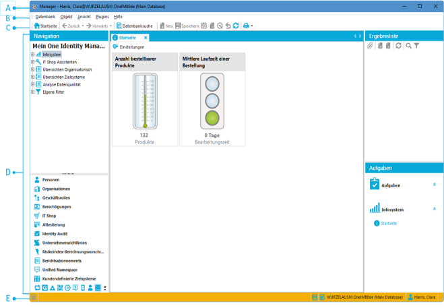Open the printer icon dropdown arrow
This screenshot has width=444, height=308.
(x=252, y=26)
